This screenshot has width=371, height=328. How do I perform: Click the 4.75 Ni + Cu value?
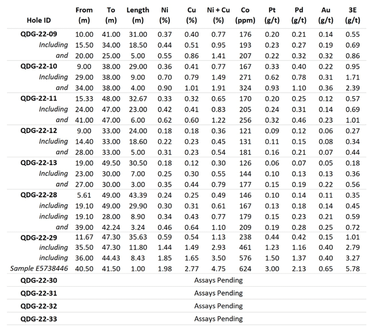click(218, 269)
